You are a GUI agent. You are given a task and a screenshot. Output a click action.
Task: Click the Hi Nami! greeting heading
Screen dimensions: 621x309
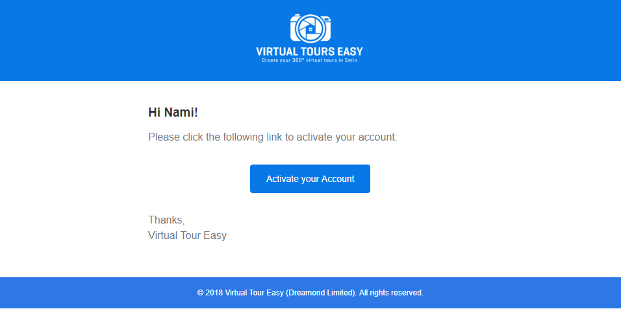tap(173, 113)
